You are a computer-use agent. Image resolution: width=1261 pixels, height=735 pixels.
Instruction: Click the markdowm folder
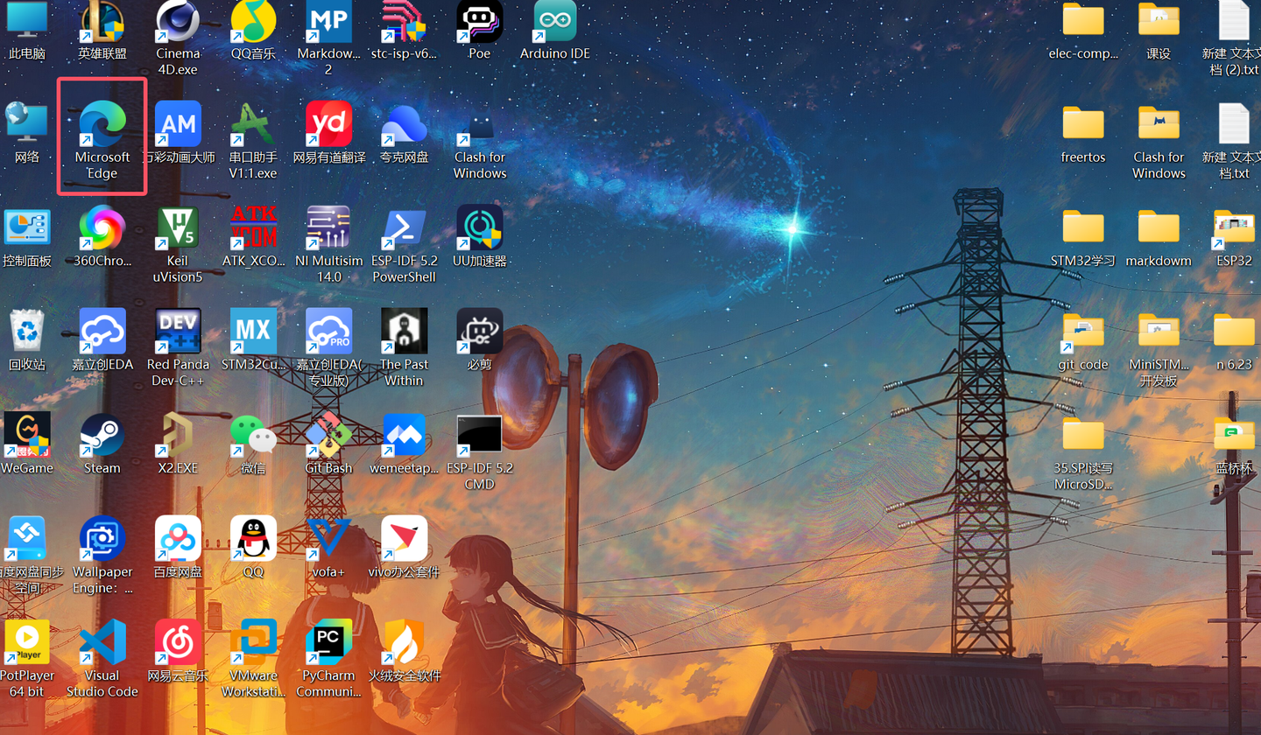(x=1159, y=227)
